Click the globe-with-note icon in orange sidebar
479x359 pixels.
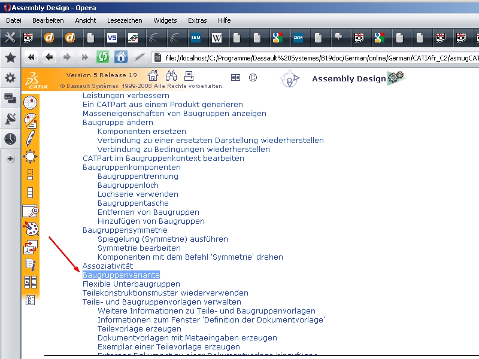pyautogui.click(x=31, y=121)
